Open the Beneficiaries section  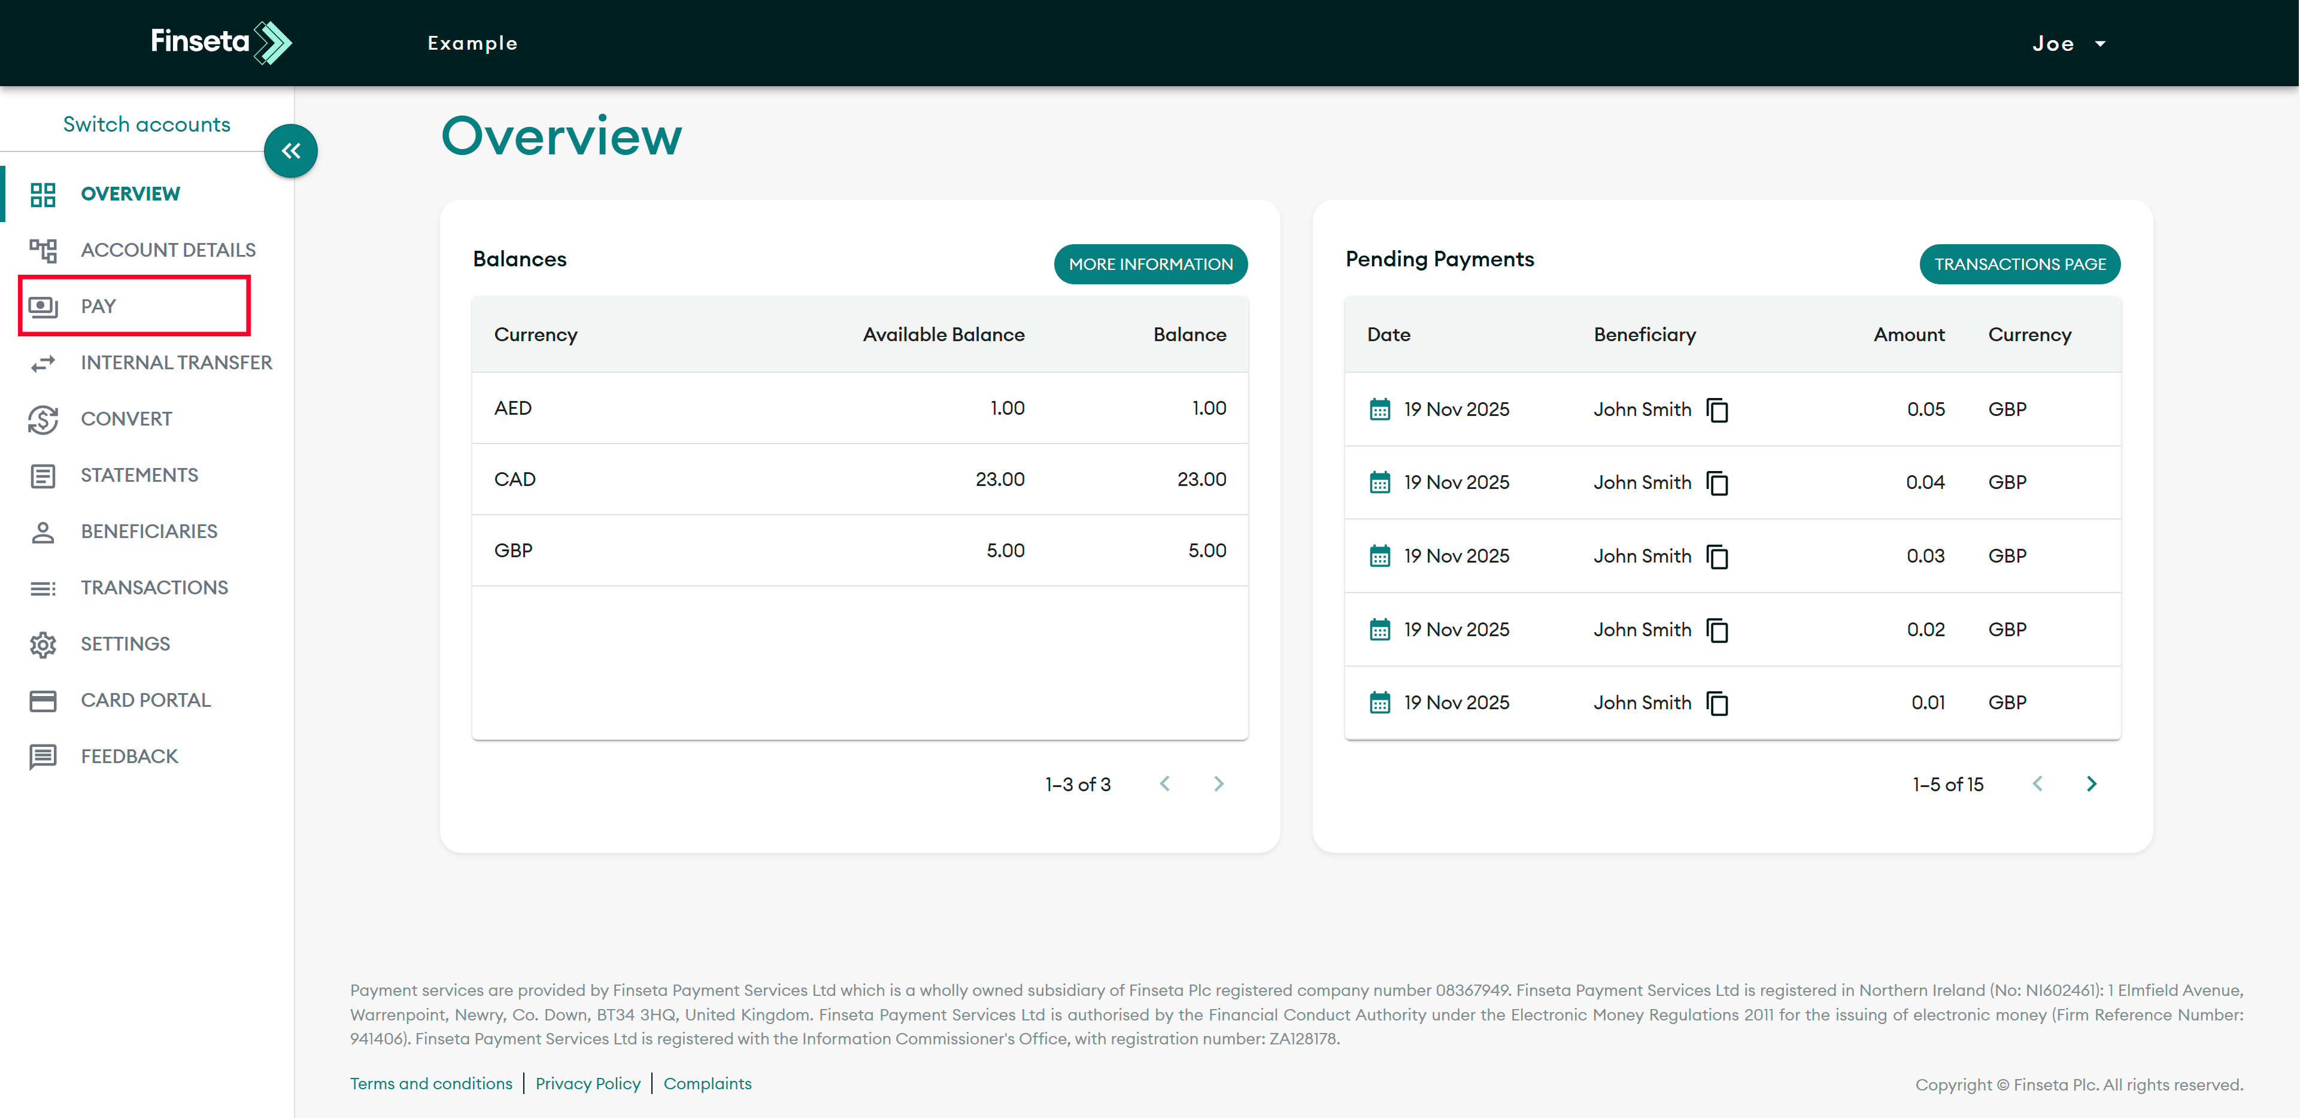[x=148, y=531]
